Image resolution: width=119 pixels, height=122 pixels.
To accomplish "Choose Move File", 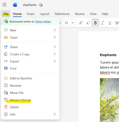I will [30, 93].
